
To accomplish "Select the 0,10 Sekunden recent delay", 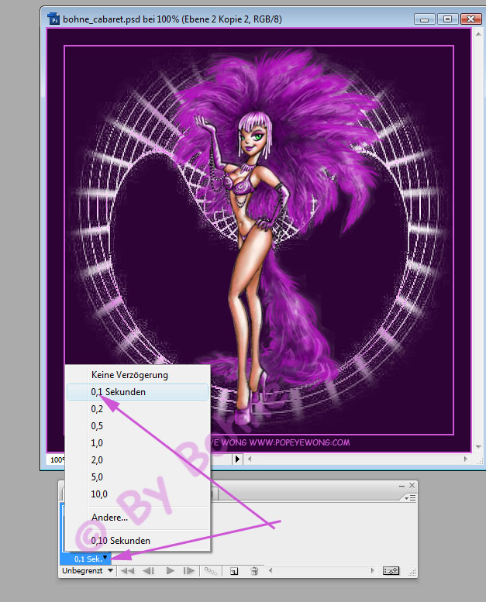I will (120, 540).
